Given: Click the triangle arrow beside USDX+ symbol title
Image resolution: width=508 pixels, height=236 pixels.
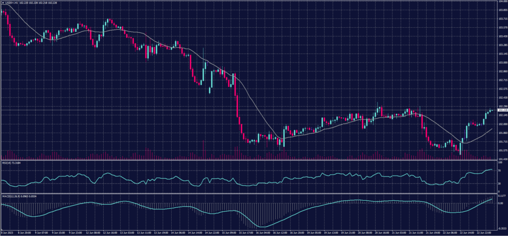Looking at the screenshot, I should [x=2, y=2].
